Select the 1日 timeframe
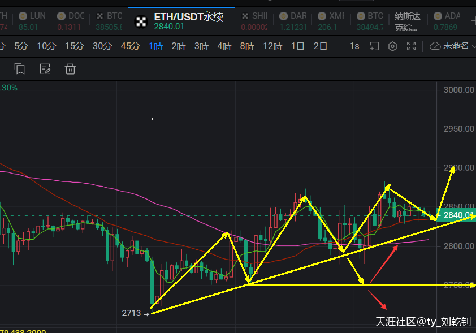 (x=298, y=46)
